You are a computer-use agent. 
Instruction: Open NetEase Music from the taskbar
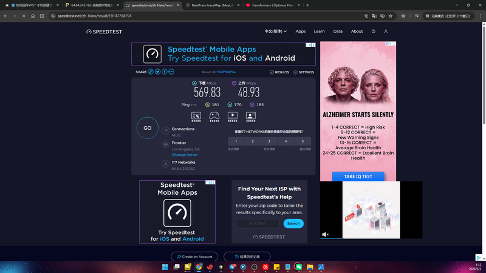click(x=265, y=267)
